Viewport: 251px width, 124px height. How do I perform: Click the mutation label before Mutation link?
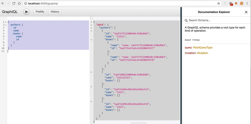(190, 53)
